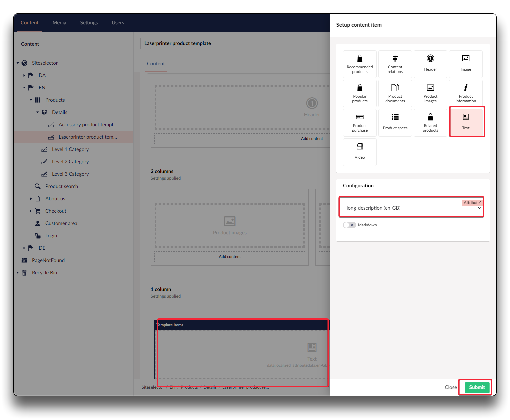Open Level 2 Category in tree
The height and width of the screenshot is (420, 510).
click(x=70, y=162)
